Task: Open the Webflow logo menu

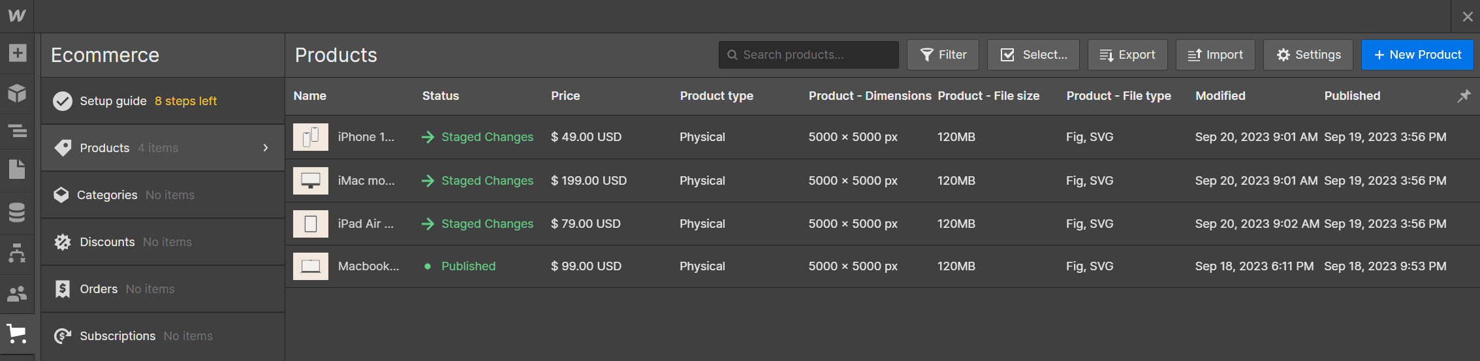Action: (17, 16)
